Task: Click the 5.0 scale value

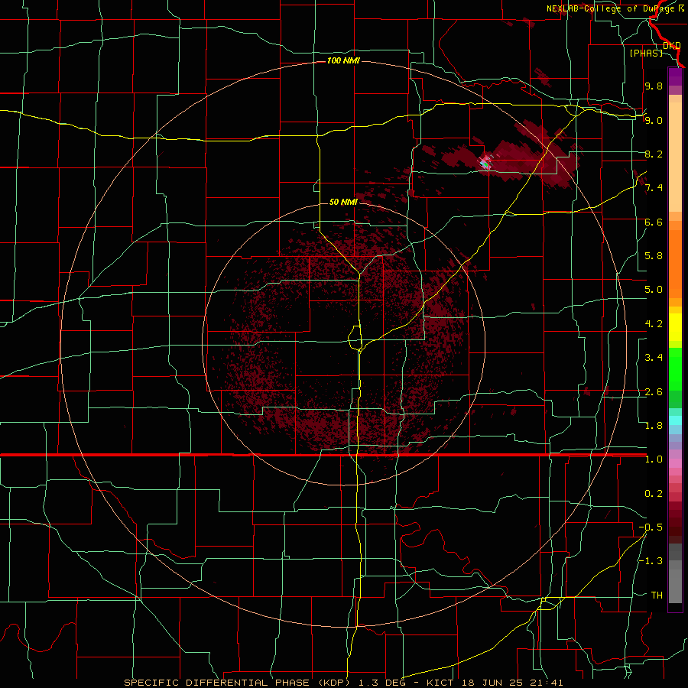Action: [654, 290]
